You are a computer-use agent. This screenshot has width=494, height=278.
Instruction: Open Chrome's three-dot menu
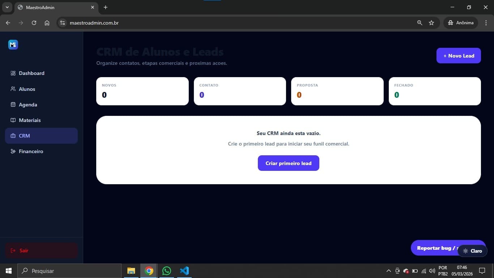coord(486,22)
